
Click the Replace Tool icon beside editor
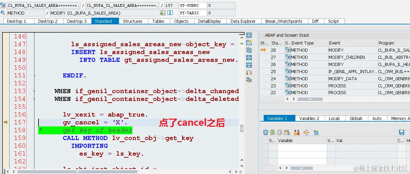pos(249,50)
